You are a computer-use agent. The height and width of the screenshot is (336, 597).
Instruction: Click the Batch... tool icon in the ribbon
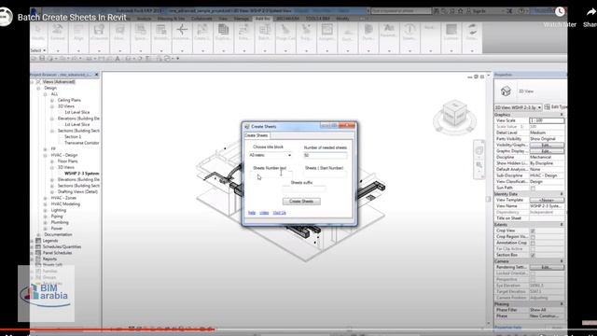265,30
